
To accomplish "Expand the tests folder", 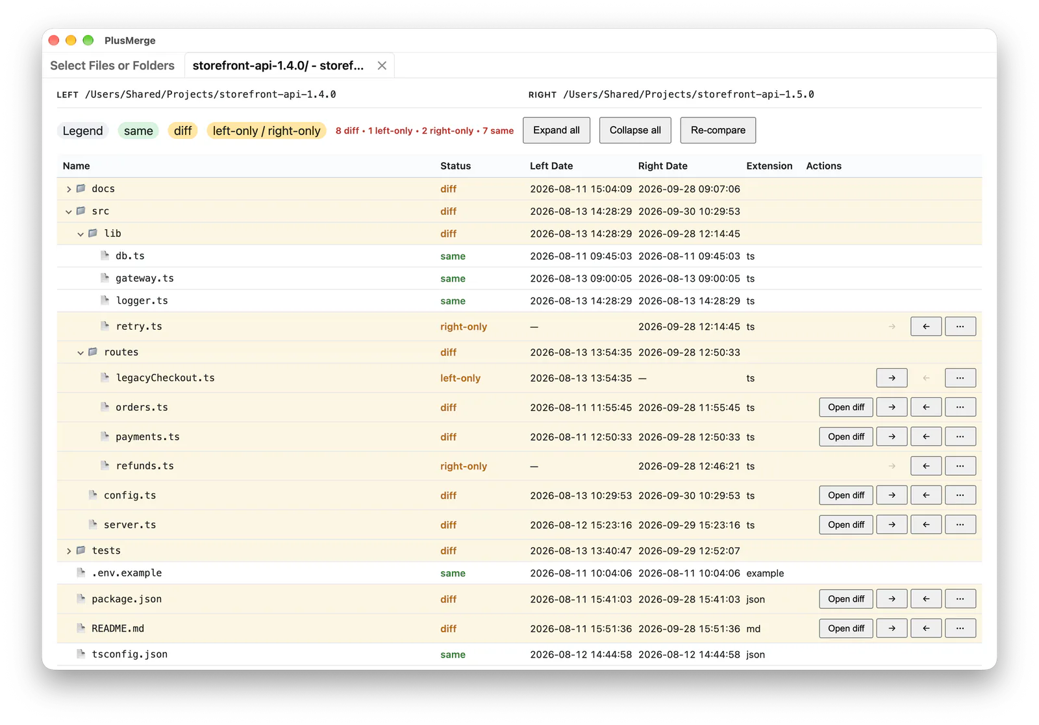I will pyautogui.click(x=69, y=551).
